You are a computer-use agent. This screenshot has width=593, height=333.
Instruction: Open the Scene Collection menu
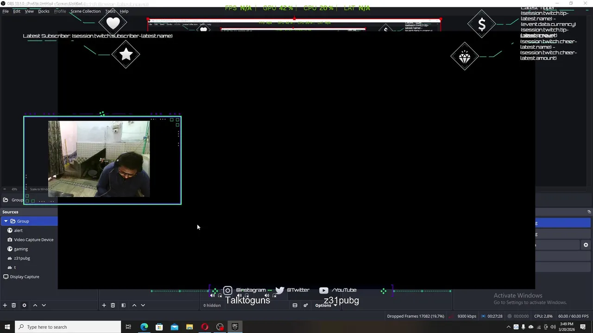[85, 11]
